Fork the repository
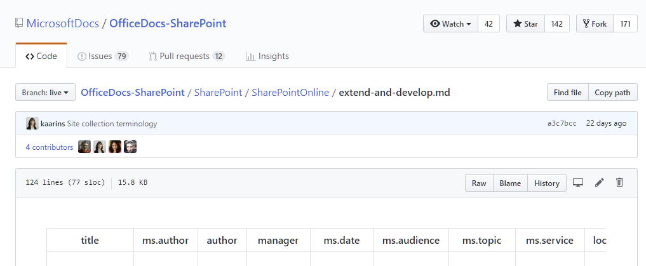 point(594,23)
